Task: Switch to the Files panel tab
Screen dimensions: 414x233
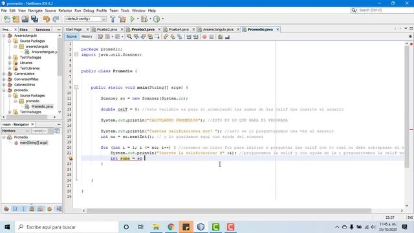Action: (x=23, y=30)
